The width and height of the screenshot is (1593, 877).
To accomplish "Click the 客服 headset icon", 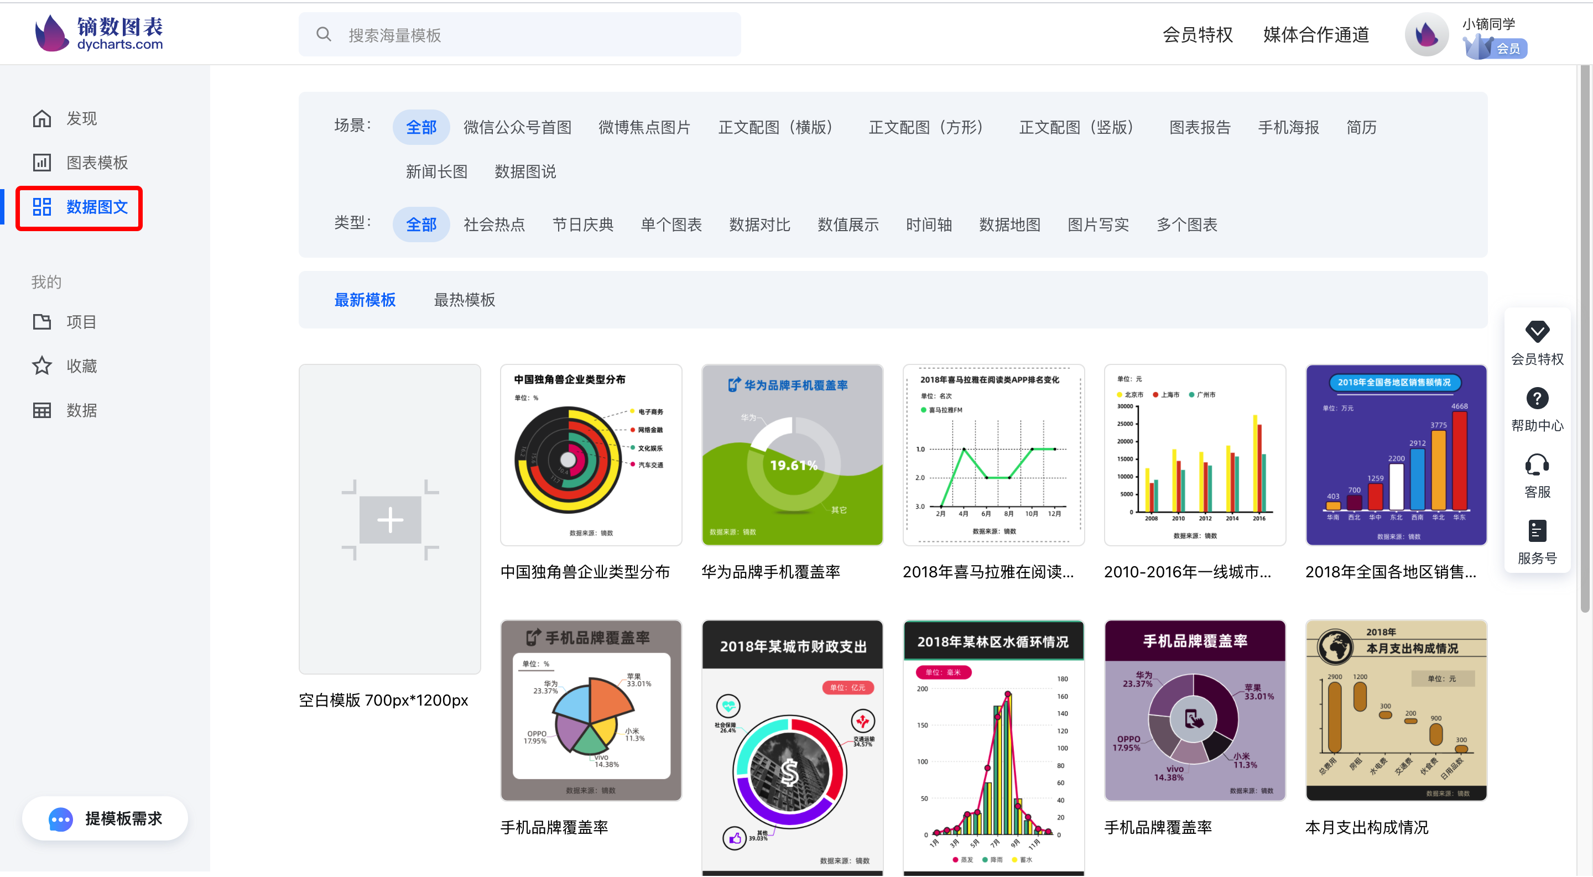I will pyautogui.click(x=1537, y=465).
